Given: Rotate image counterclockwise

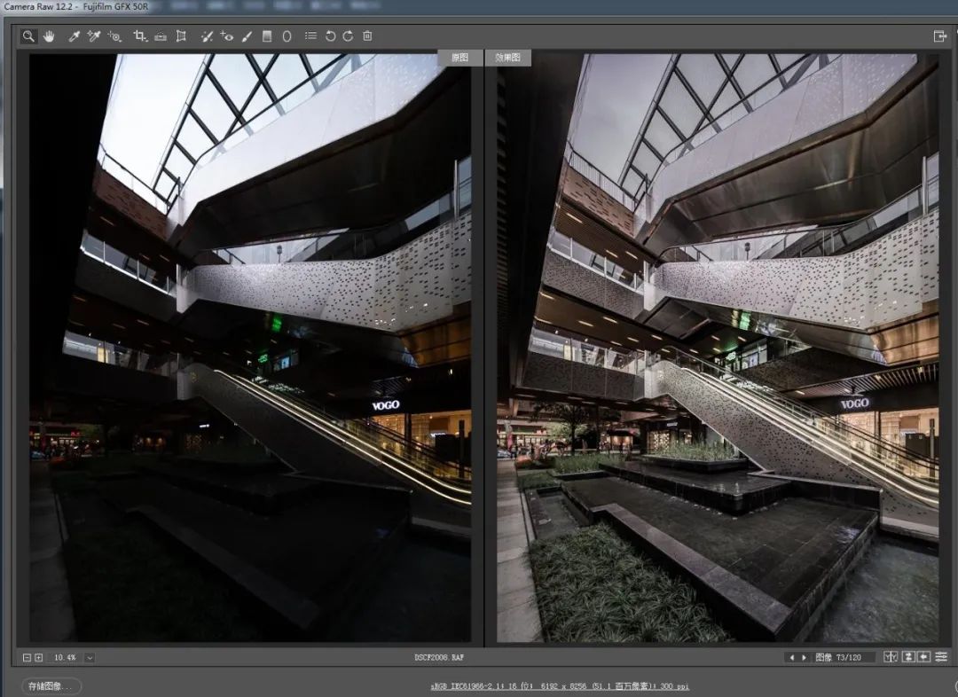Looking at the screenshot, I should click(330, 36).
